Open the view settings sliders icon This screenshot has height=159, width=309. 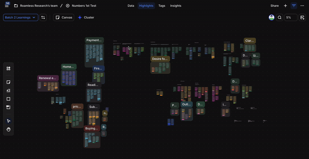[43, 18]
